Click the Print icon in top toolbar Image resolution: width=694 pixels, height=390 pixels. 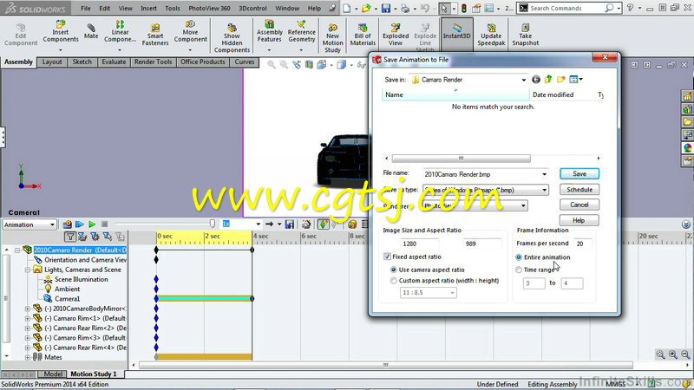405,8
